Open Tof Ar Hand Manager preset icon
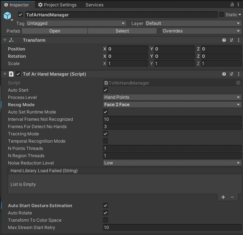 click(231, 74)
